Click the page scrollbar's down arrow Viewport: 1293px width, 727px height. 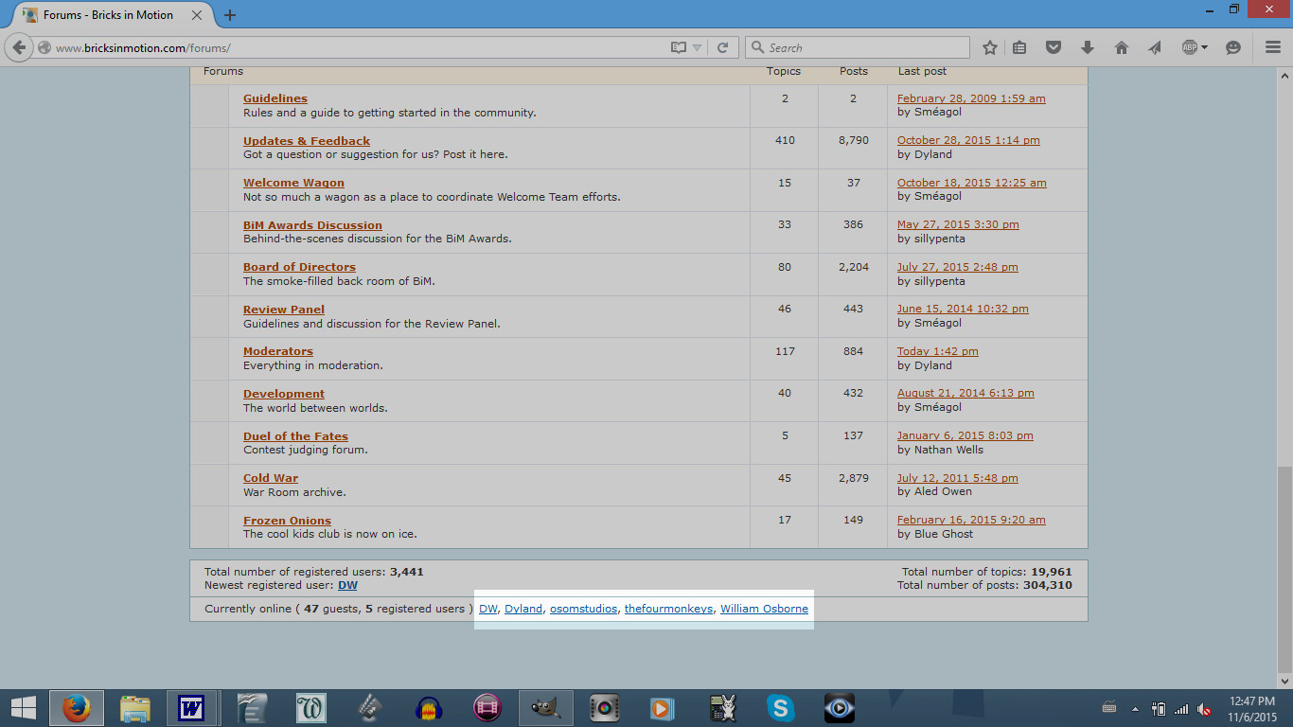[1284, 680]
